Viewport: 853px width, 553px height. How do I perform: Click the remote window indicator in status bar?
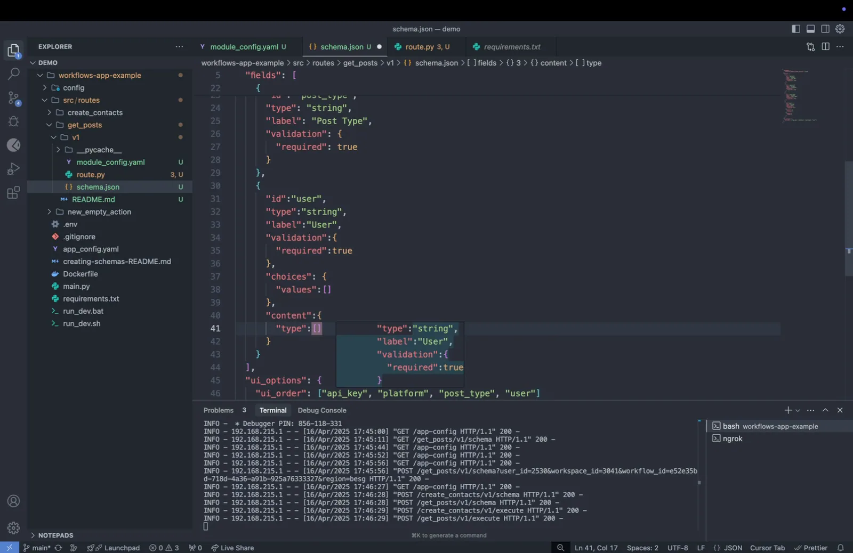(x=9, y=548)
